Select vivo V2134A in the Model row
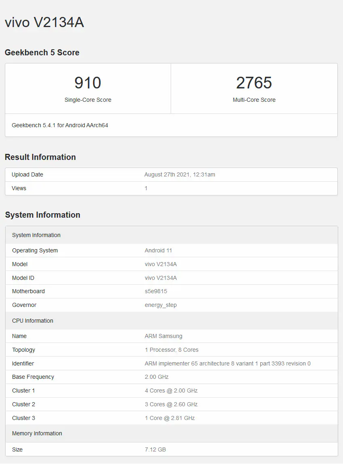Image resolution: width=343 pixels, height=464 pixels. [x=161, y=264]
